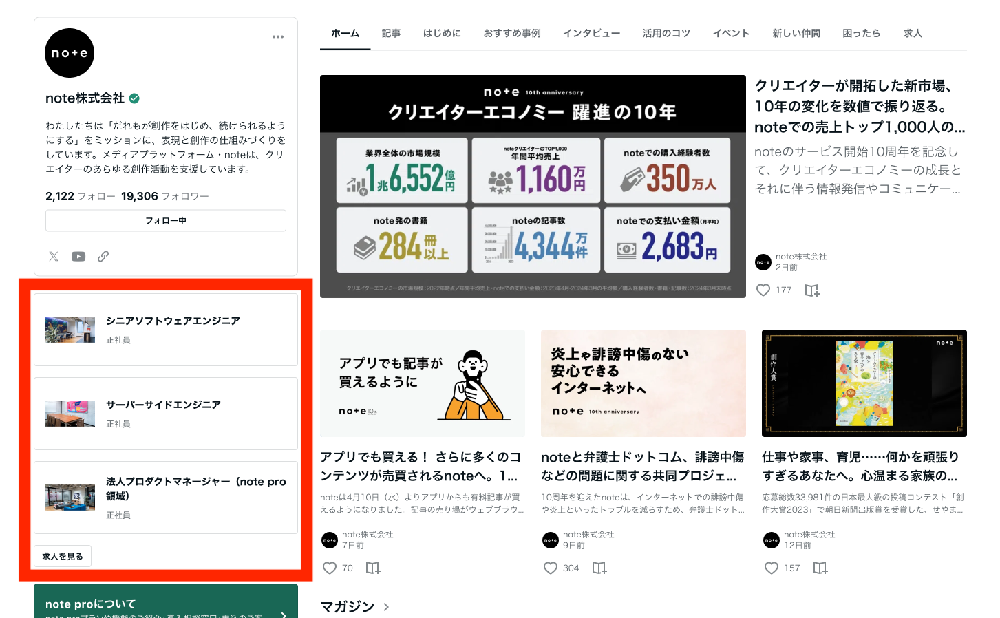Click author avatar on the 12日前 article
Image resolution: width=1000 pixels, height=618 pixels.
(772, 540)
